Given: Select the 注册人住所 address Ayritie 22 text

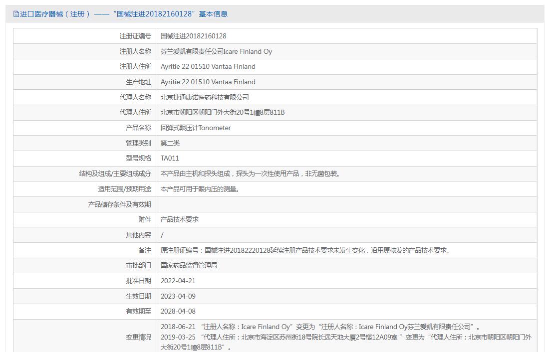Looking at the screenshot, I should click(208, 67).
